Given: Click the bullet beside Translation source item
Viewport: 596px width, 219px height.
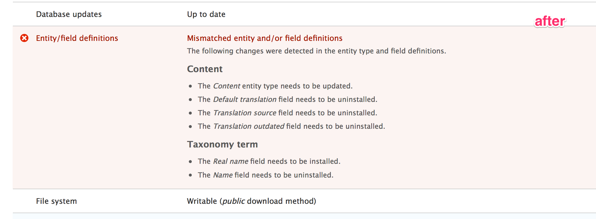Looking at the screenshot, I should [x=191, y=114].
